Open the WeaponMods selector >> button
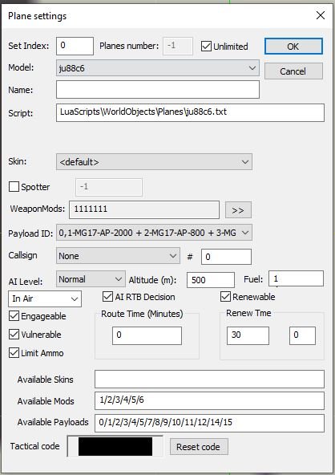Image resolution: width=335 pixels, height=475 pixels. [x=238, y=210]
